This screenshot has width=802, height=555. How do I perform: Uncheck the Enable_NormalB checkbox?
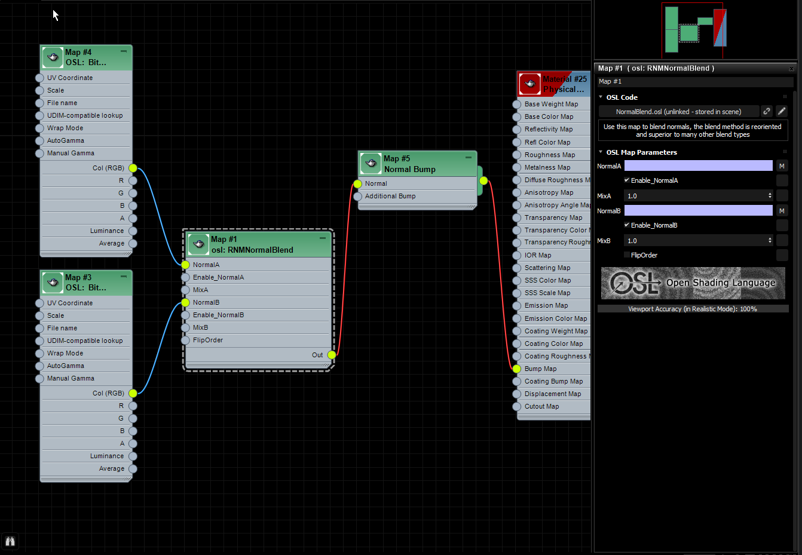[x=627, y=225]
